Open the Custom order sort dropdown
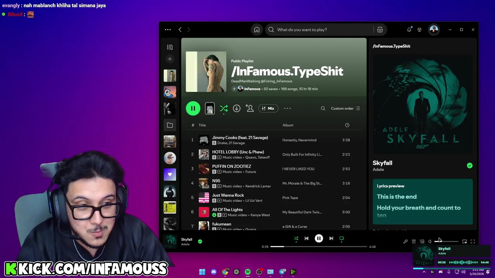 345,108
